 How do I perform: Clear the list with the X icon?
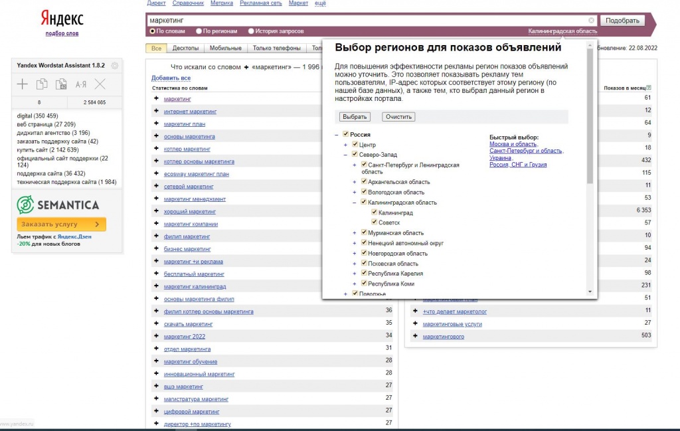[x=100, y=84]
